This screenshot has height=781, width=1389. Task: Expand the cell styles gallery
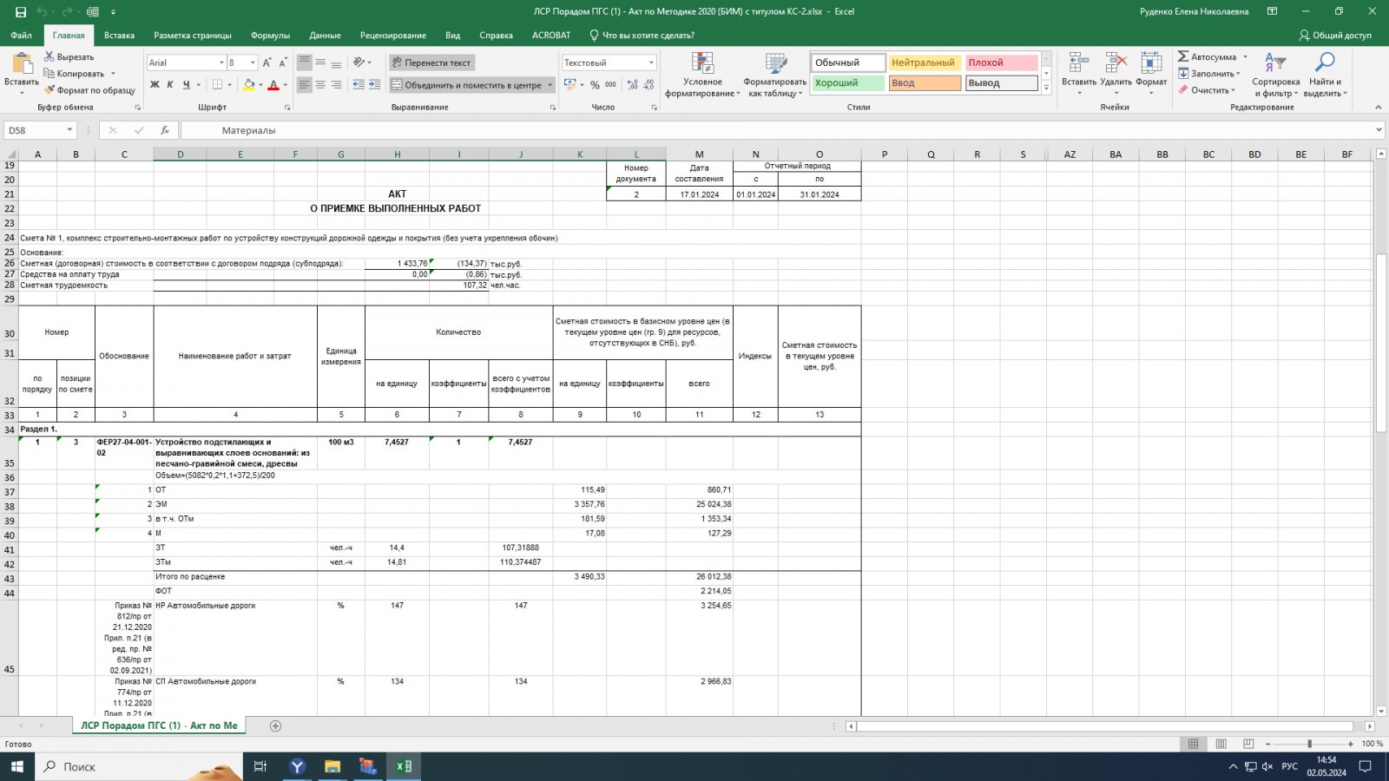(x=1046, y=89)
